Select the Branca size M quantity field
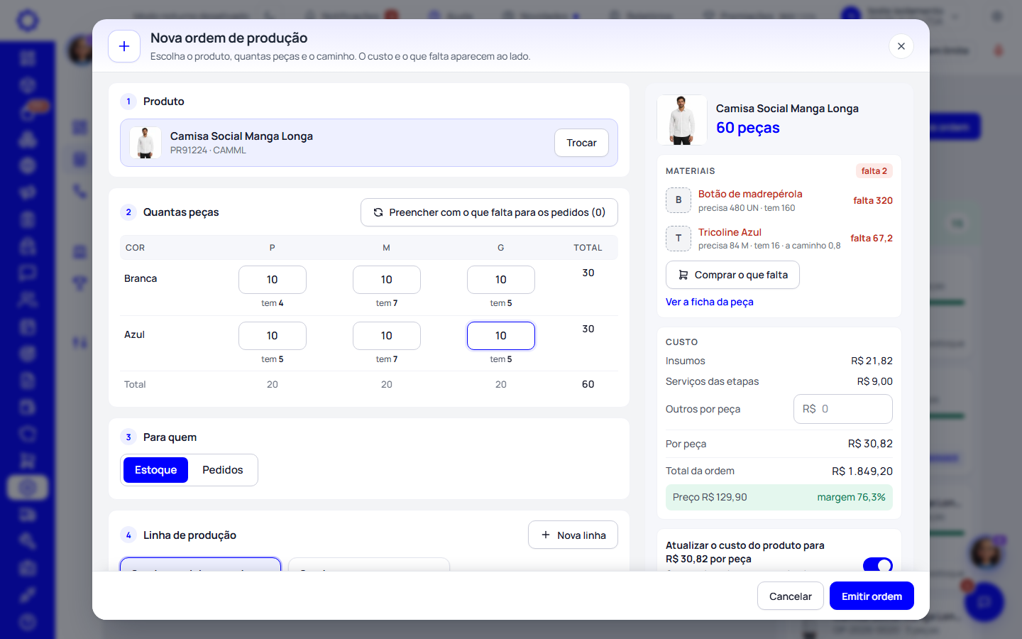 pos(387,280)
